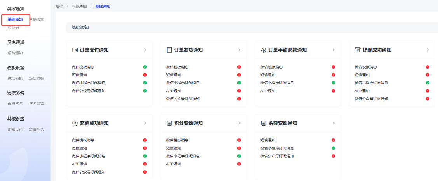Click the withdrawal icon beside 提现成功通知
The height and width of the screenshot is (181, 438).
coord(358,50)
